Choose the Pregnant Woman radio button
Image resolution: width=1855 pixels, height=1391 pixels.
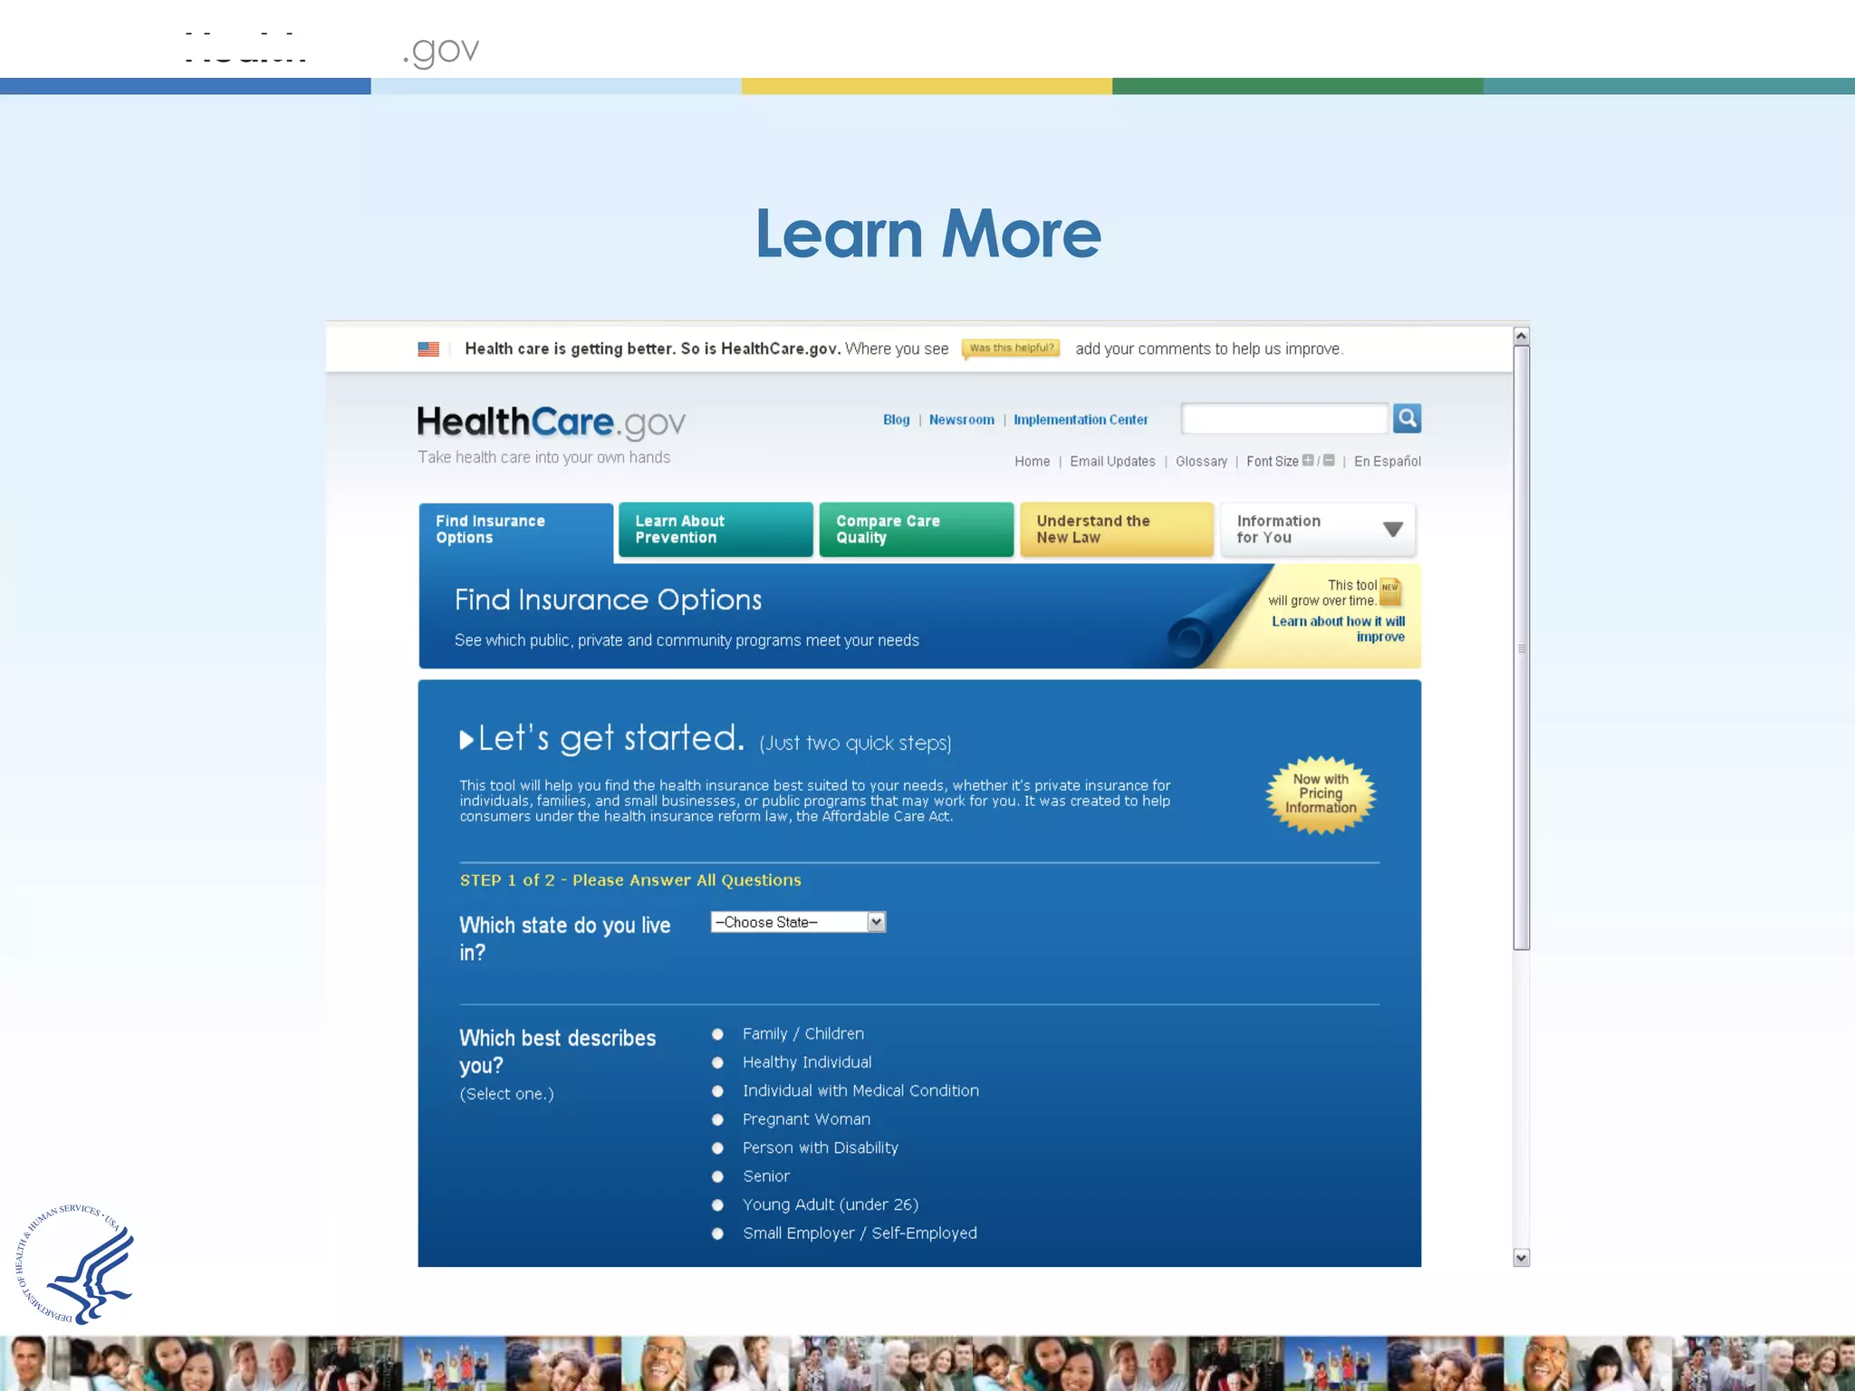tap(717, 1119)
